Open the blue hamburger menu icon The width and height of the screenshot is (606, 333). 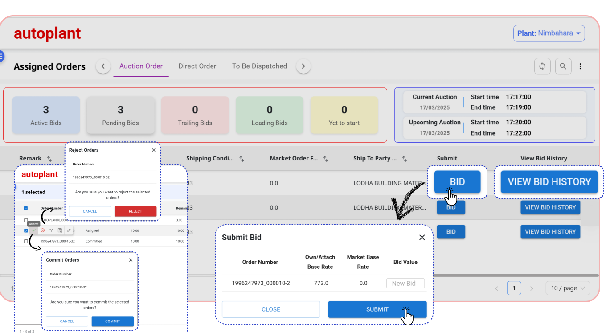click(1, 56)
